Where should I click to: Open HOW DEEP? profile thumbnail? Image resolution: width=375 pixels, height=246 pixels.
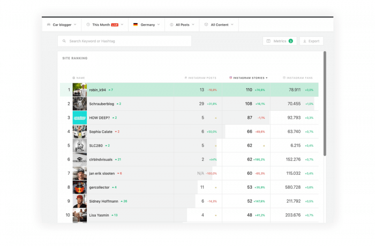[x=80, y=118]
